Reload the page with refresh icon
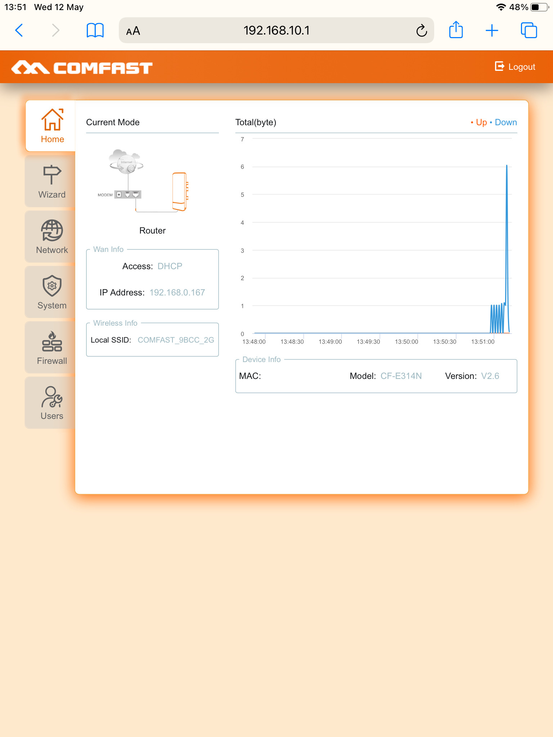 tap(422, 31)
